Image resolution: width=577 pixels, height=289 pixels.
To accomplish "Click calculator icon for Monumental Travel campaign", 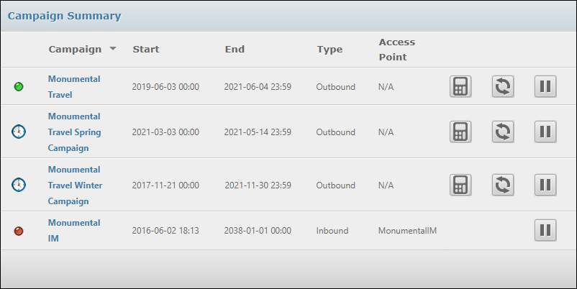I will click(x=460, y=87).
